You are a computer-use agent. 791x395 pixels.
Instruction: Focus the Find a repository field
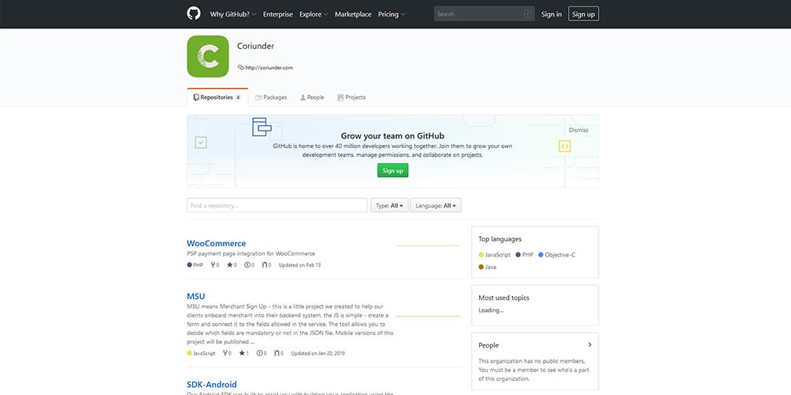[x=277, y=205]
